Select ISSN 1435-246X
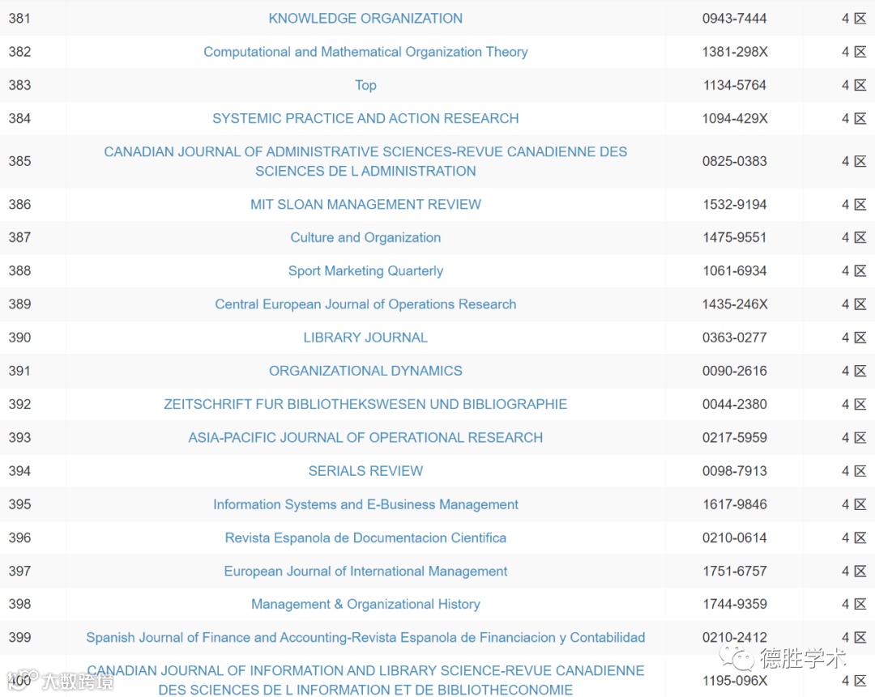The width and height of the screenshot is (875, 697). tap(734, 304)
